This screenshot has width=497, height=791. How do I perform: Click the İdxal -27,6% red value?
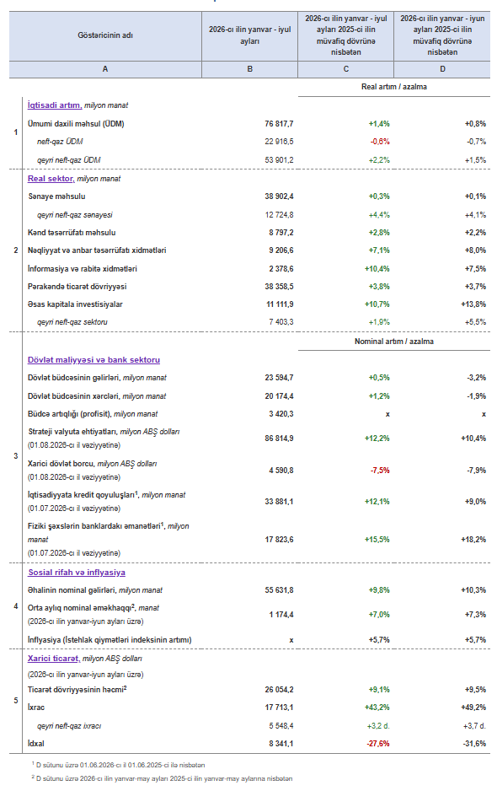click(x=378, y=744)
